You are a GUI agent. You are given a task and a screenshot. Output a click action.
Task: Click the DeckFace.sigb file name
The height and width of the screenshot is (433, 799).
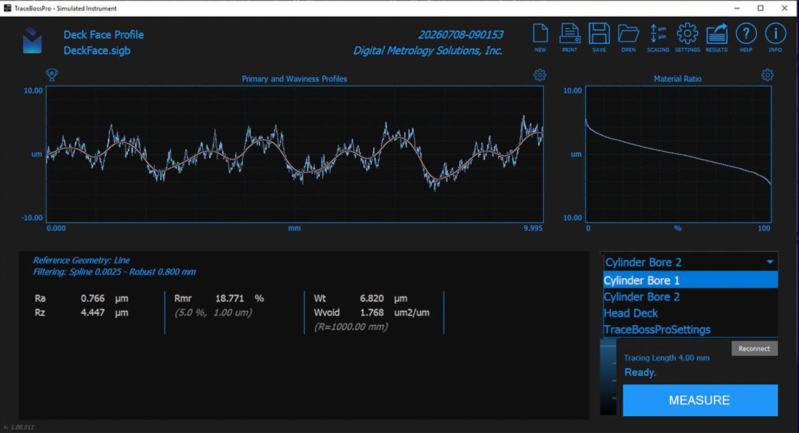coord(97,51)
